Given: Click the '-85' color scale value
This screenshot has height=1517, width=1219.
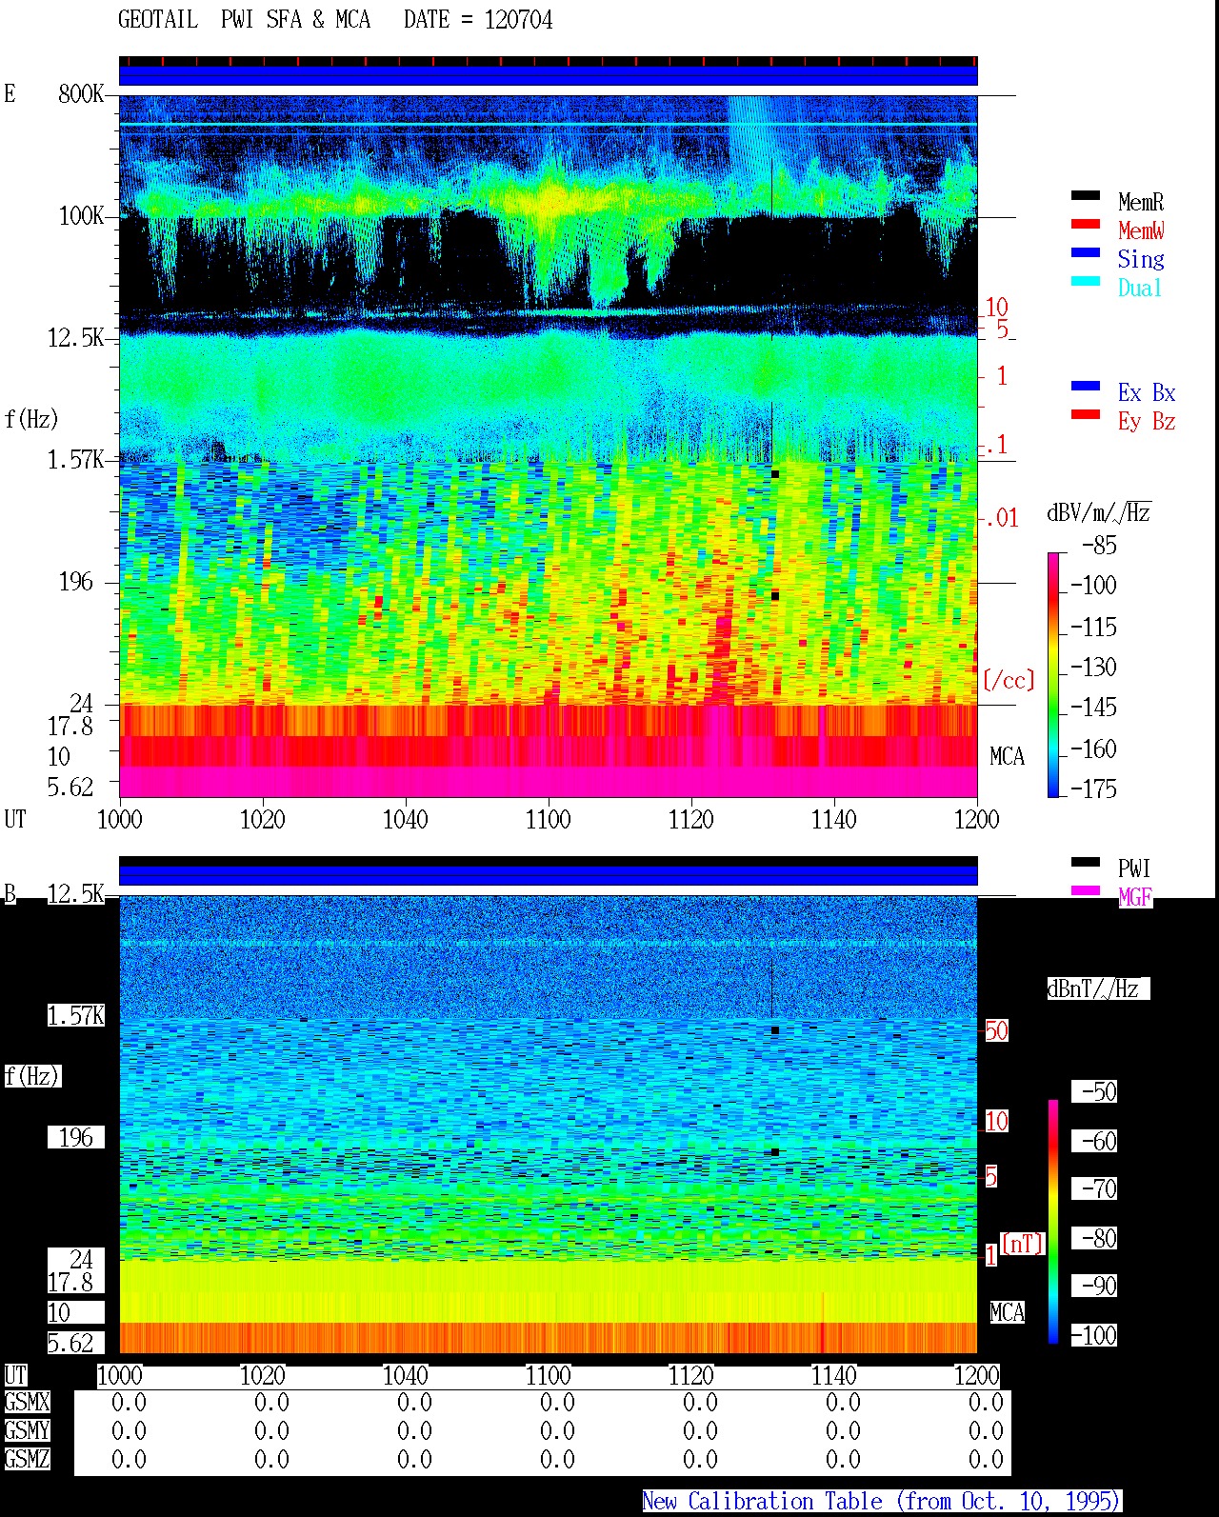Looking at the screenshot, I should pyautogui.click(x=1099, y=546).
